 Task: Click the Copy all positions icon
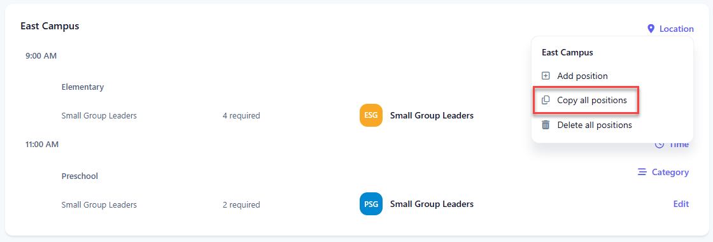click(x=546, y=100)
